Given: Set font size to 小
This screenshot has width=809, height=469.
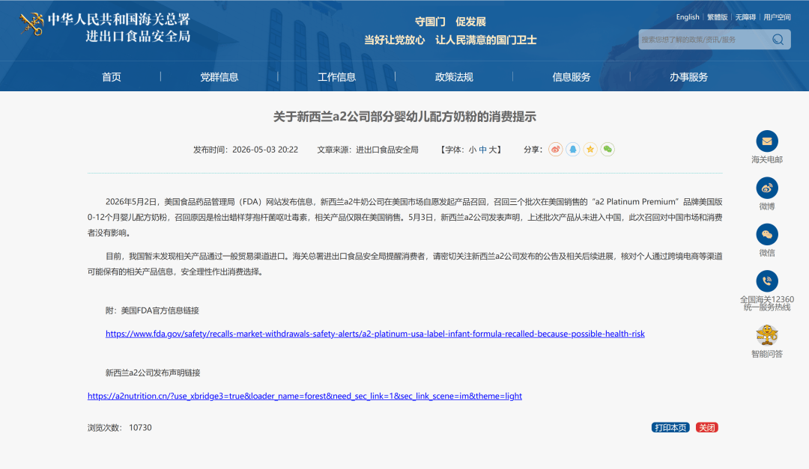Looking at the screenshot, I should click(x=473, y=150).
